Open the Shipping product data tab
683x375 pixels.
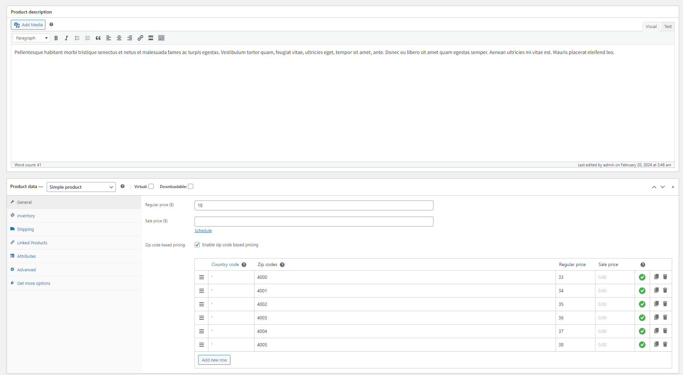point(74,229)
